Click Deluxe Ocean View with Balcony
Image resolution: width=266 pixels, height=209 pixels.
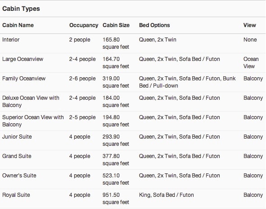(x=31, y=102)
